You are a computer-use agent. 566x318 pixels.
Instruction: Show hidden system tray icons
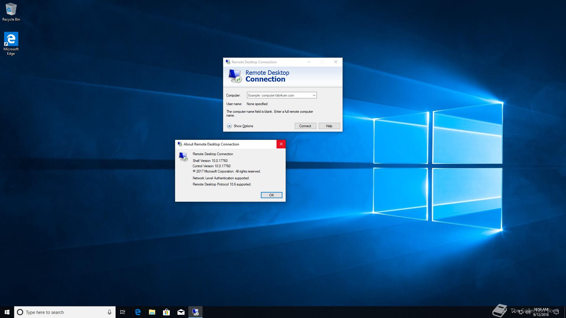tap(514, 312)
